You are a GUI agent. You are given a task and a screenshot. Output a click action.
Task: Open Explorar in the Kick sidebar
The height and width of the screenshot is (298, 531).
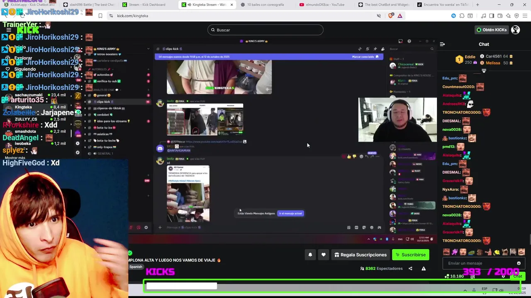[x=19, y=58]
